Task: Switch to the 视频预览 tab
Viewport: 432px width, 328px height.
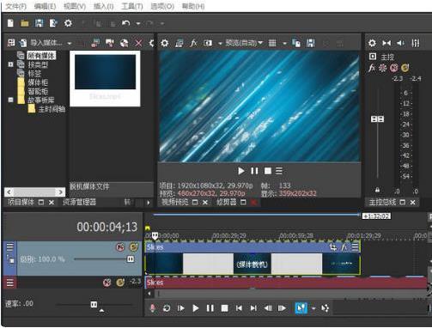Action: (x=175, y=203)
